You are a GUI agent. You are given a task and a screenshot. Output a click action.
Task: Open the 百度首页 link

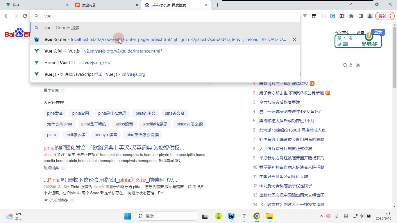(x=342, y=33)
